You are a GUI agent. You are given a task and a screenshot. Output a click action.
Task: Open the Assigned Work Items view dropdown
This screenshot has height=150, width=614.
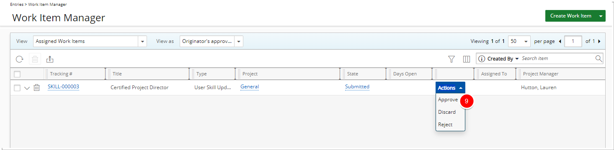coord(90,41)
